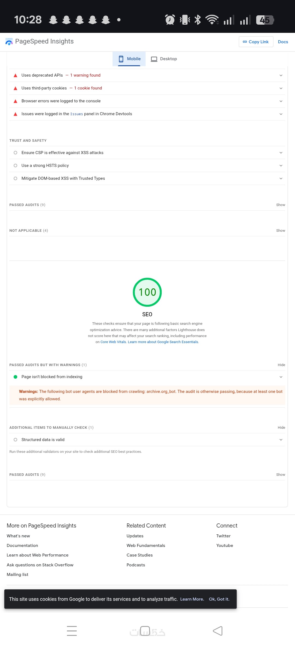295x649 pixels.
Task: Tap the Android recent apps menu icon
Action: pos(72,631)
